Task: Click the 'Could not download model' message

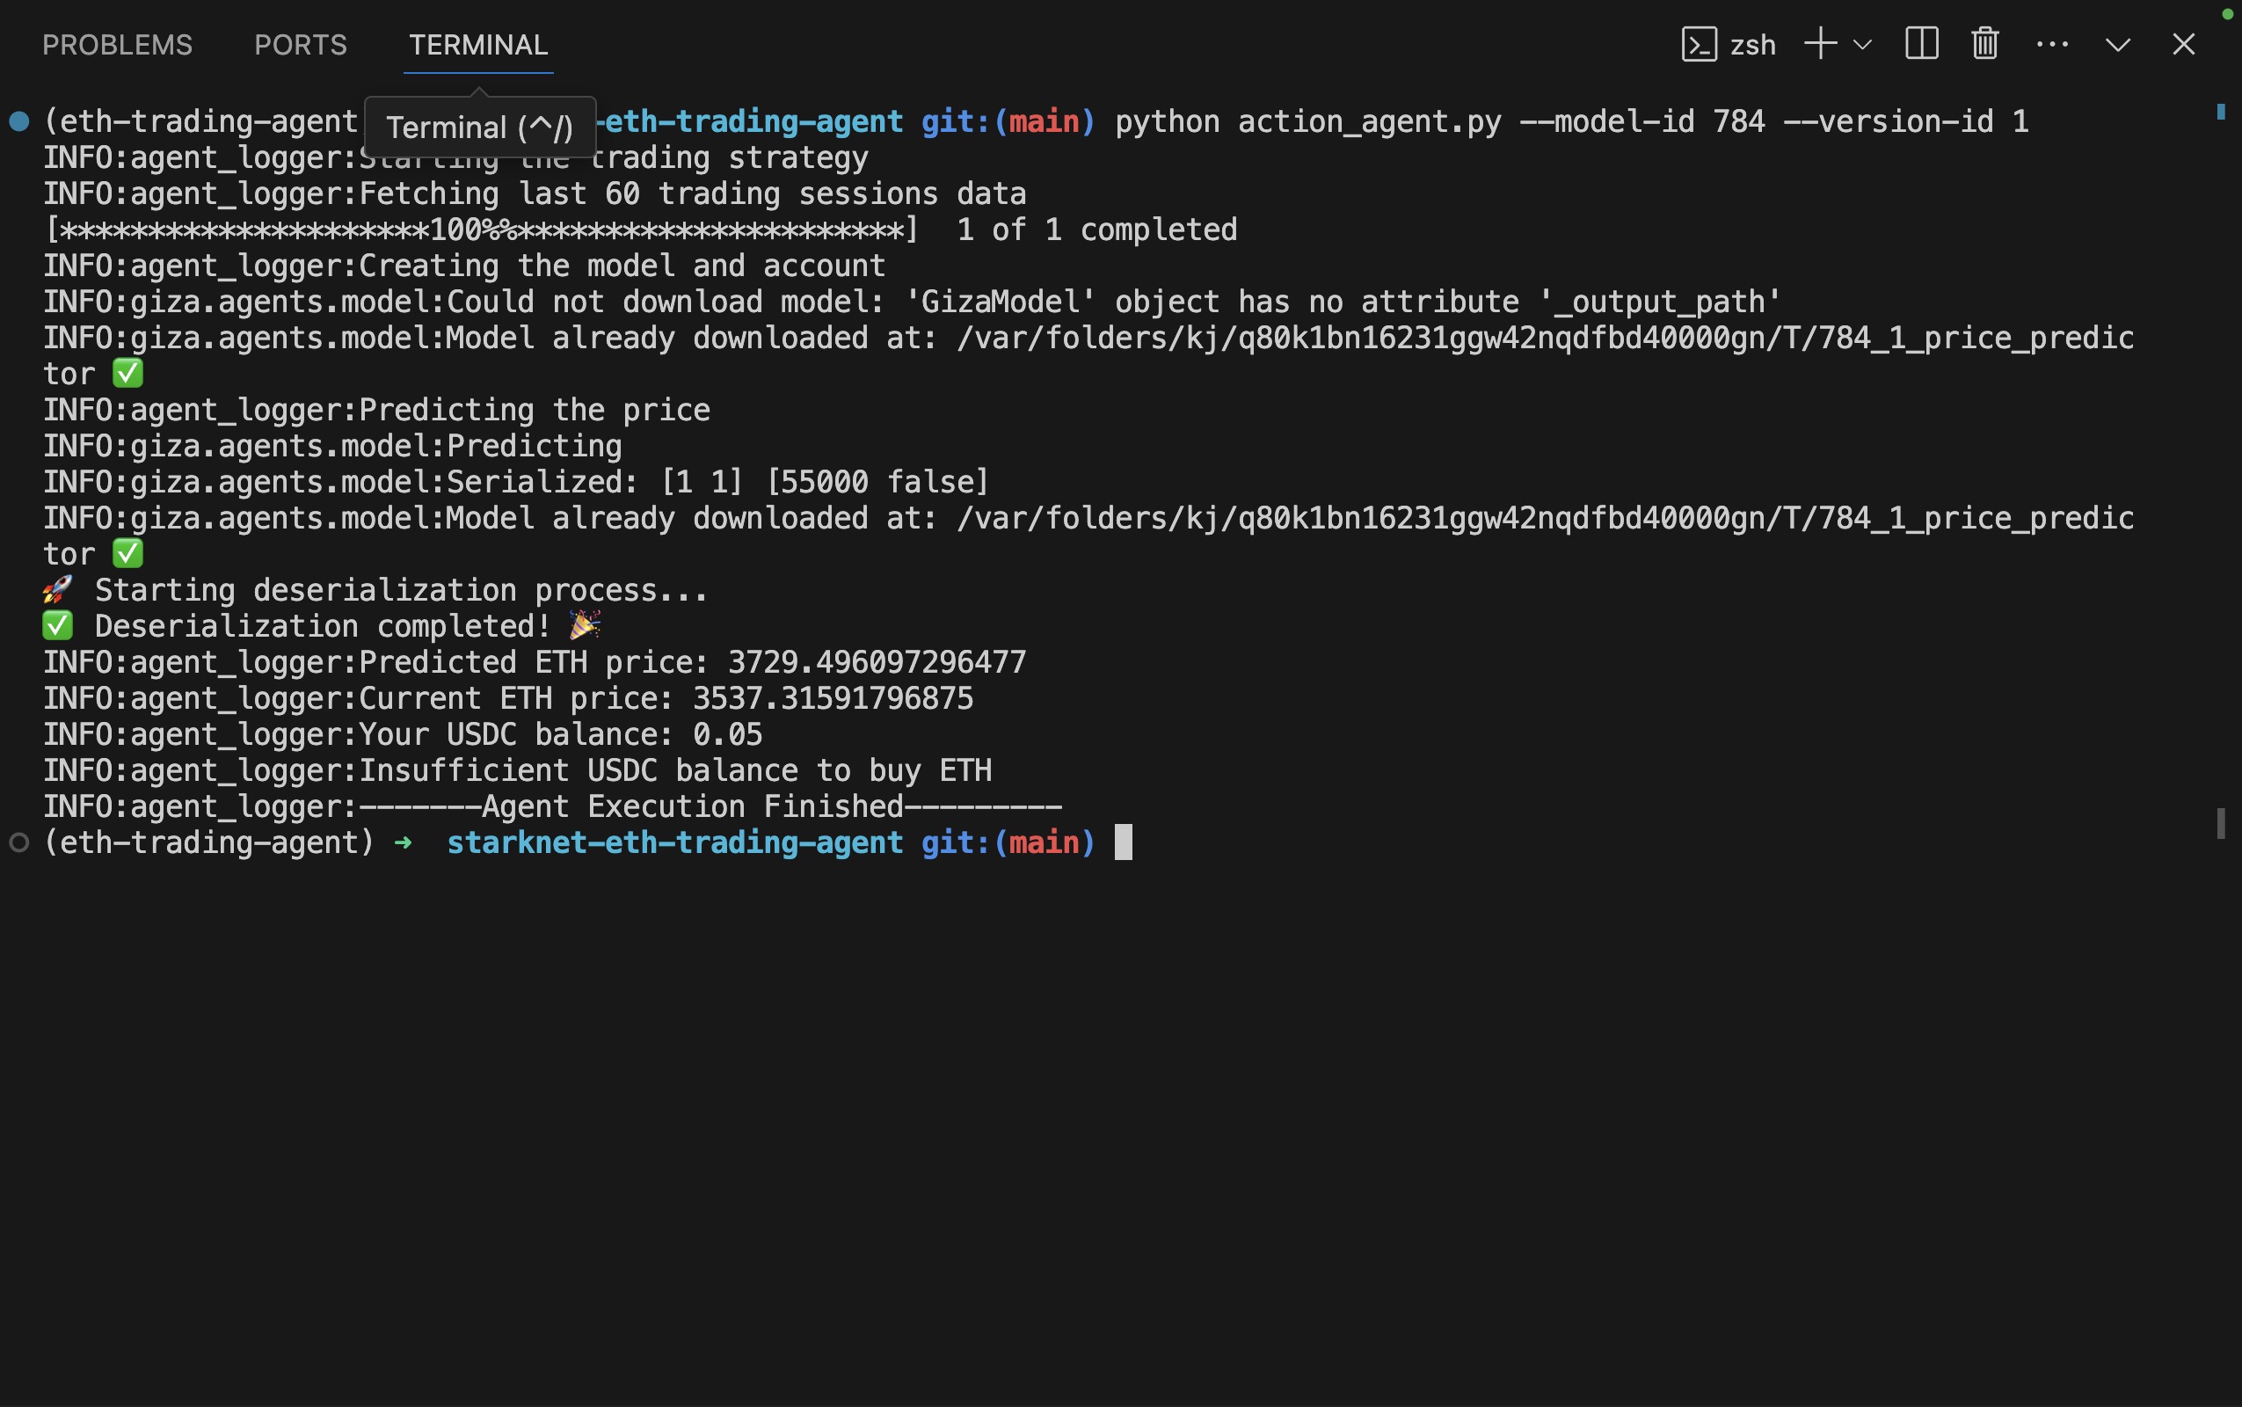Action: pos(912,303)
